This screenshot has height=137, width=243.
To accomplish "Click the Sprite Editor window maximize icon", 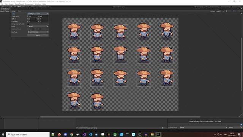I will pos(239,8).
